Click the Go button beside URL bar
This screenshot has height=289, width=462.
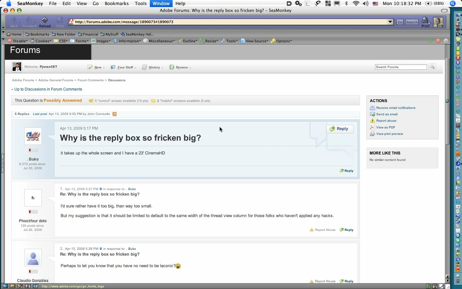400,22
